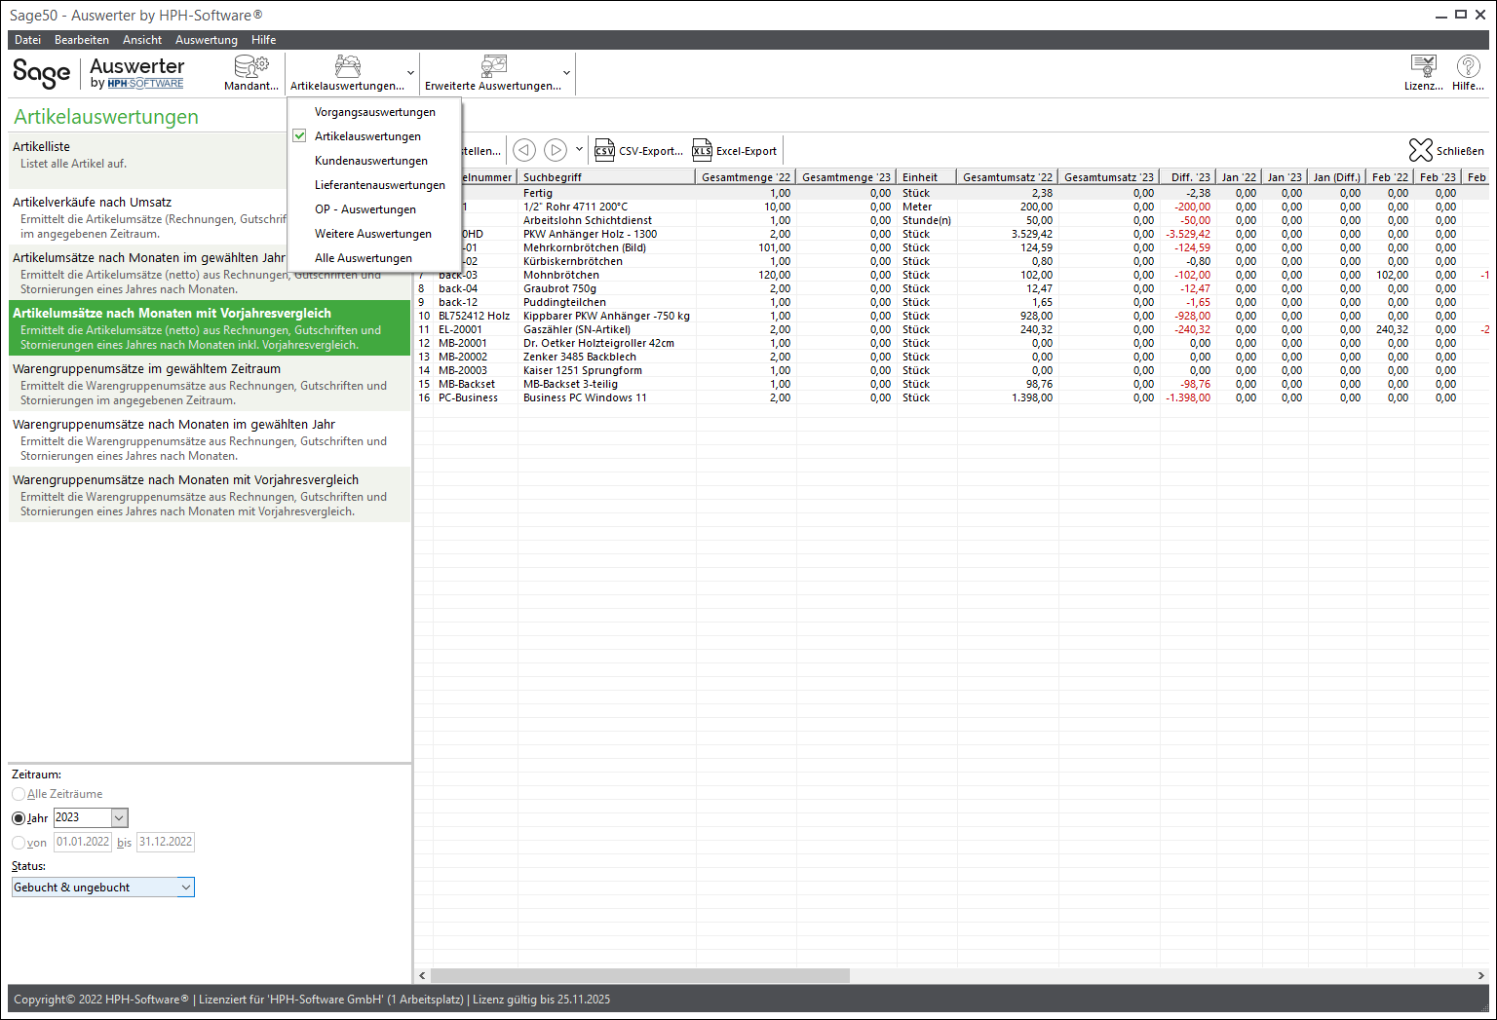Click the scrollbar left arrow
1497x1020 pixels.
[x=422, y=975]
